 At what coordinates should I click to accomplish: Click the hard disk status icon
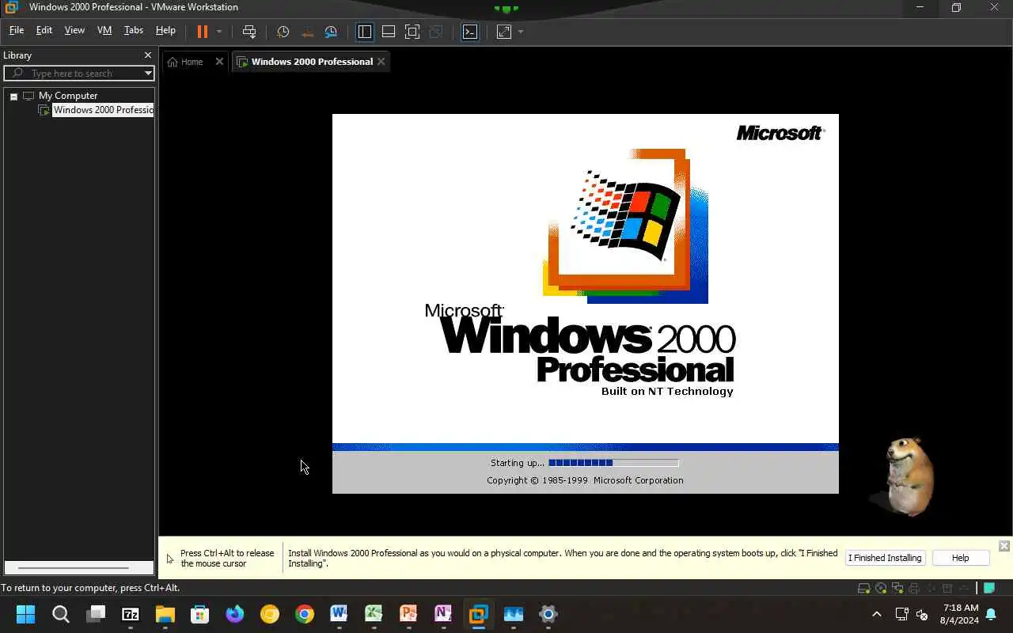pyautogui.click(x=864, y=588)
